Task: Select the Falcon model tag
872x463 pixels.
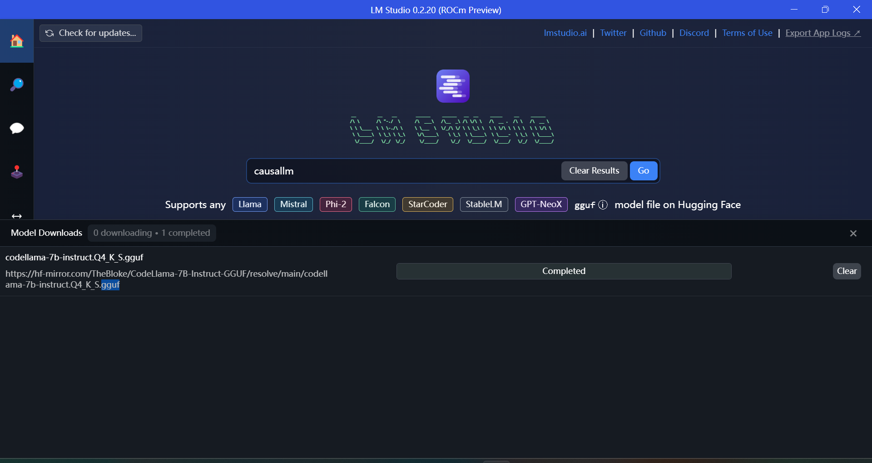Action: tap(377, 204)
